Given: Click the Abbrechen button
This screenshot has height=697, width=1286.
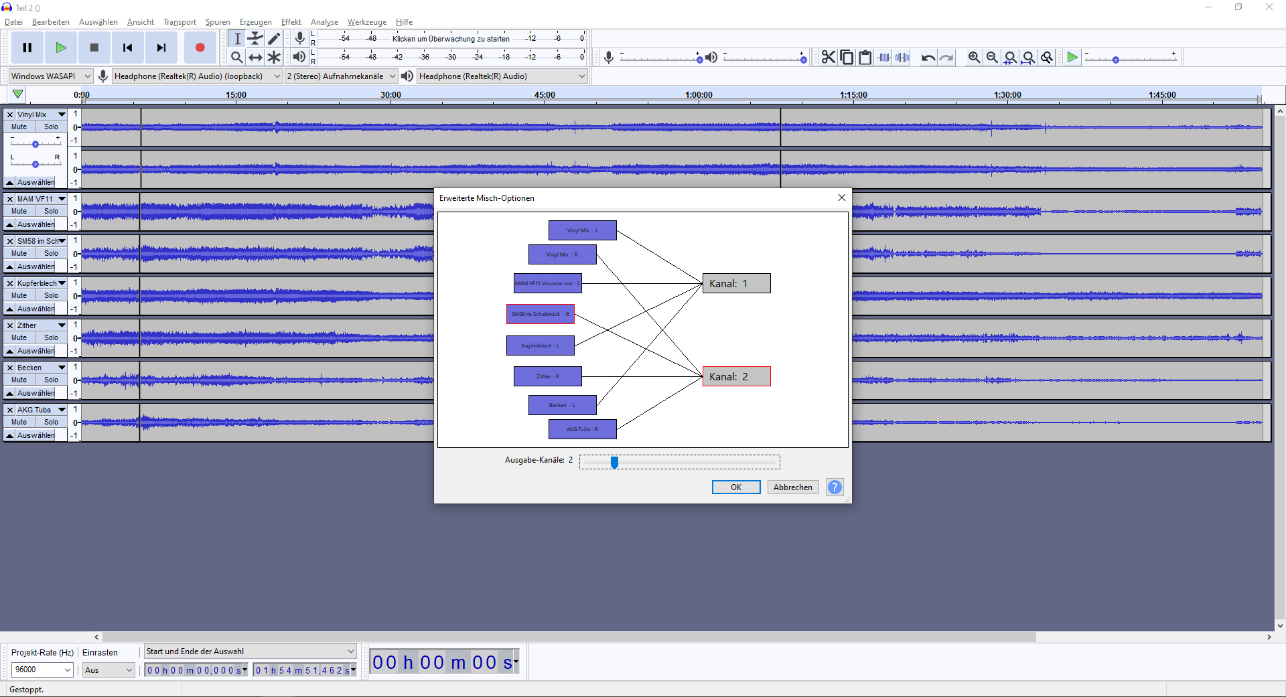Looking at the screenshot, I should [792, 487].
